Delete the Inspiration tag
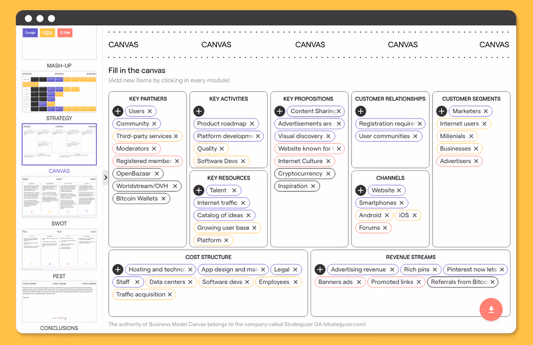 tap(313, 186)
